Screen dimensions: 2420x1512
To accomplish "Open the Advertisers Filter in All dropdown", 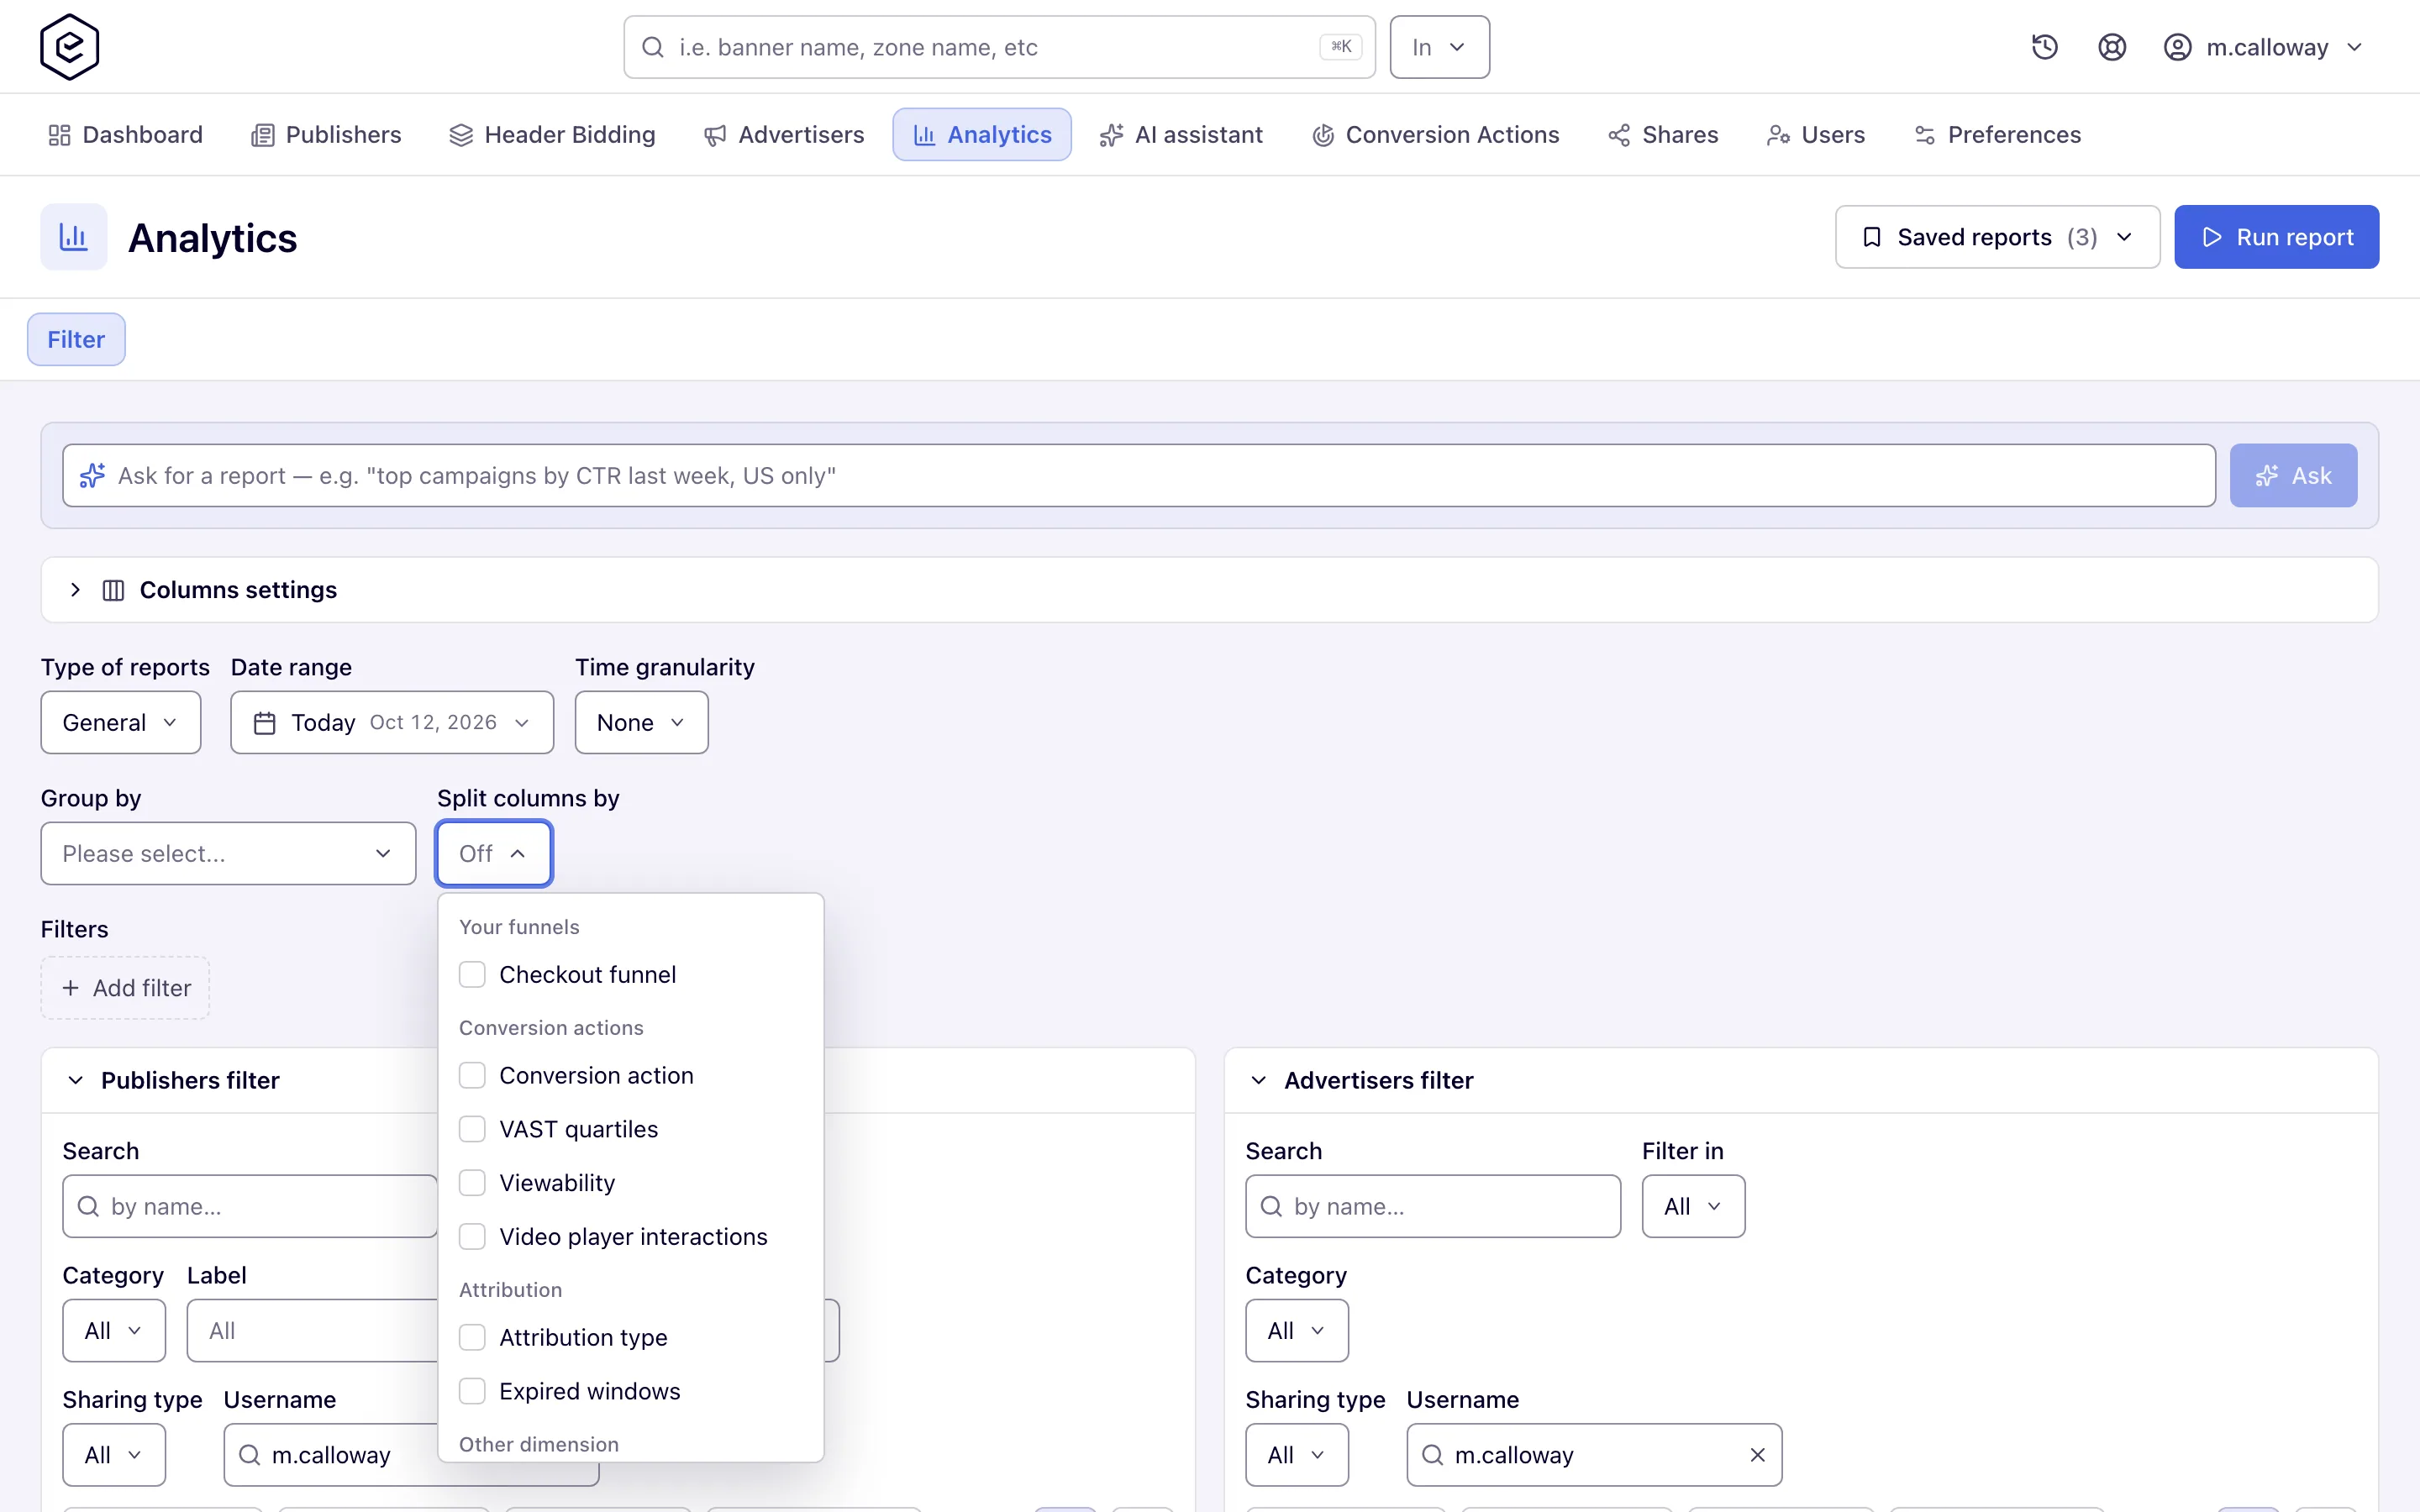I will tap(1693, 1206).
